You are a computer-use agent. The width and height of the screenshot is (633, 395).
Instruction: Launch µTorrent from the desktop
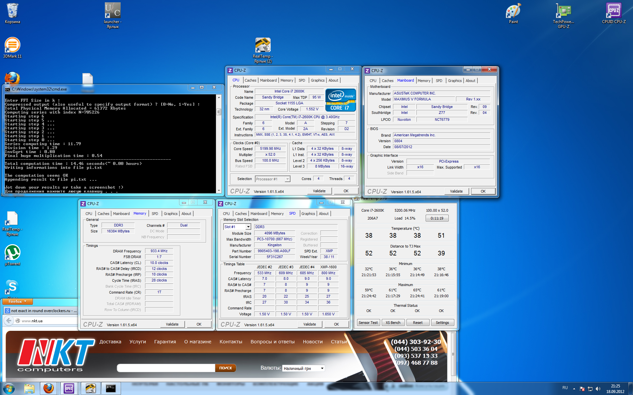[x=13, y=255]
